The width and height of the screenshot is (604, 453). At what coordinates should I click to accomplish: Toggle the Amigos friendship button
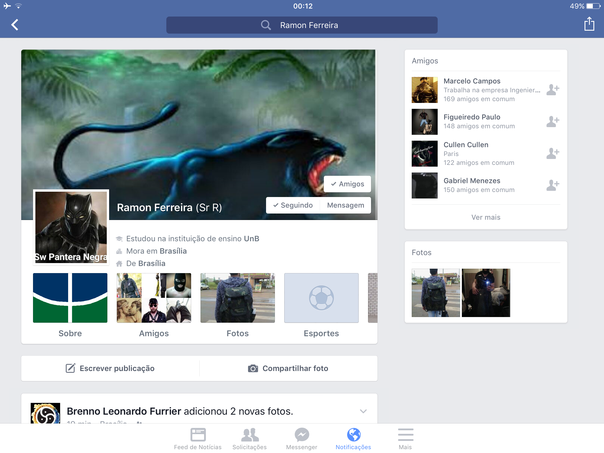(x=347, y=184)
